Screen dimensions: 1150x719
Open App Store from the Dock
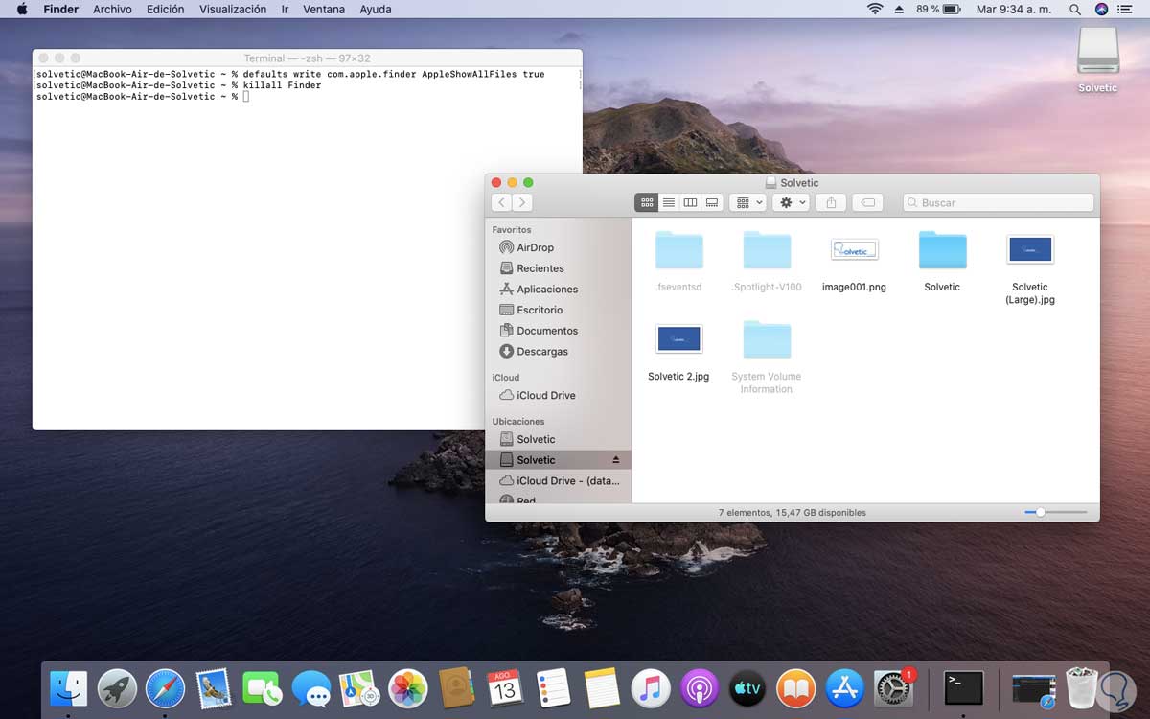(844, 688)
